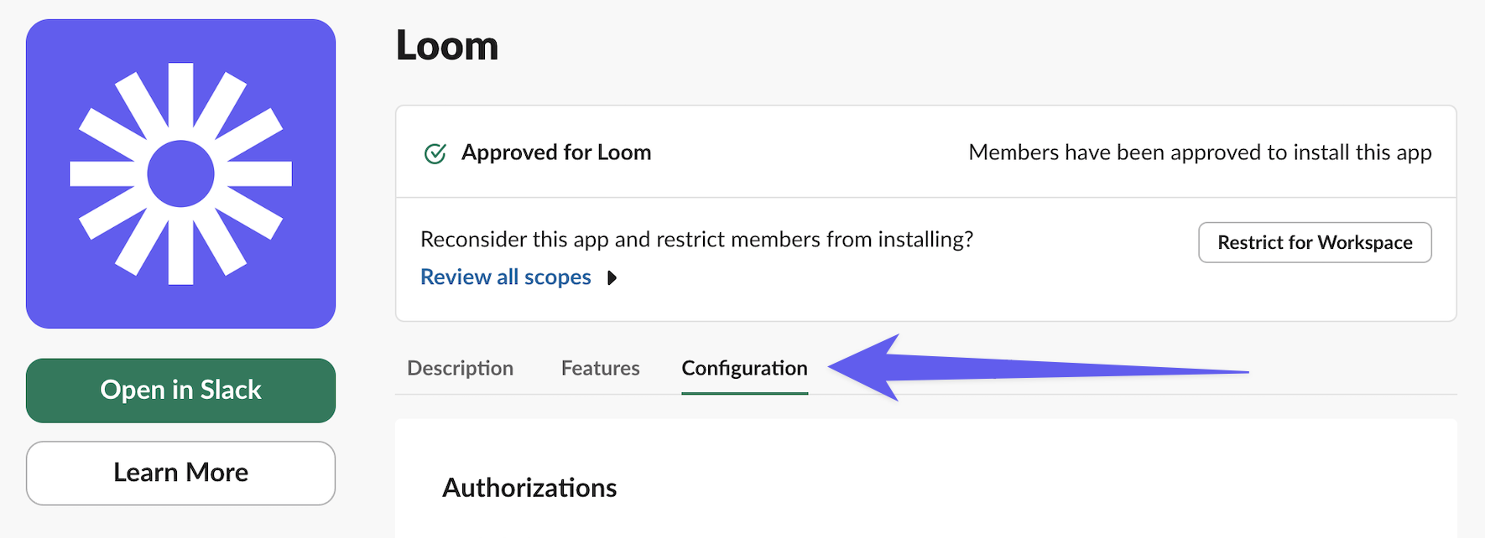Open the Configuration tab
This screenshot has width=1485, height=538.
[x=744, y=369]
